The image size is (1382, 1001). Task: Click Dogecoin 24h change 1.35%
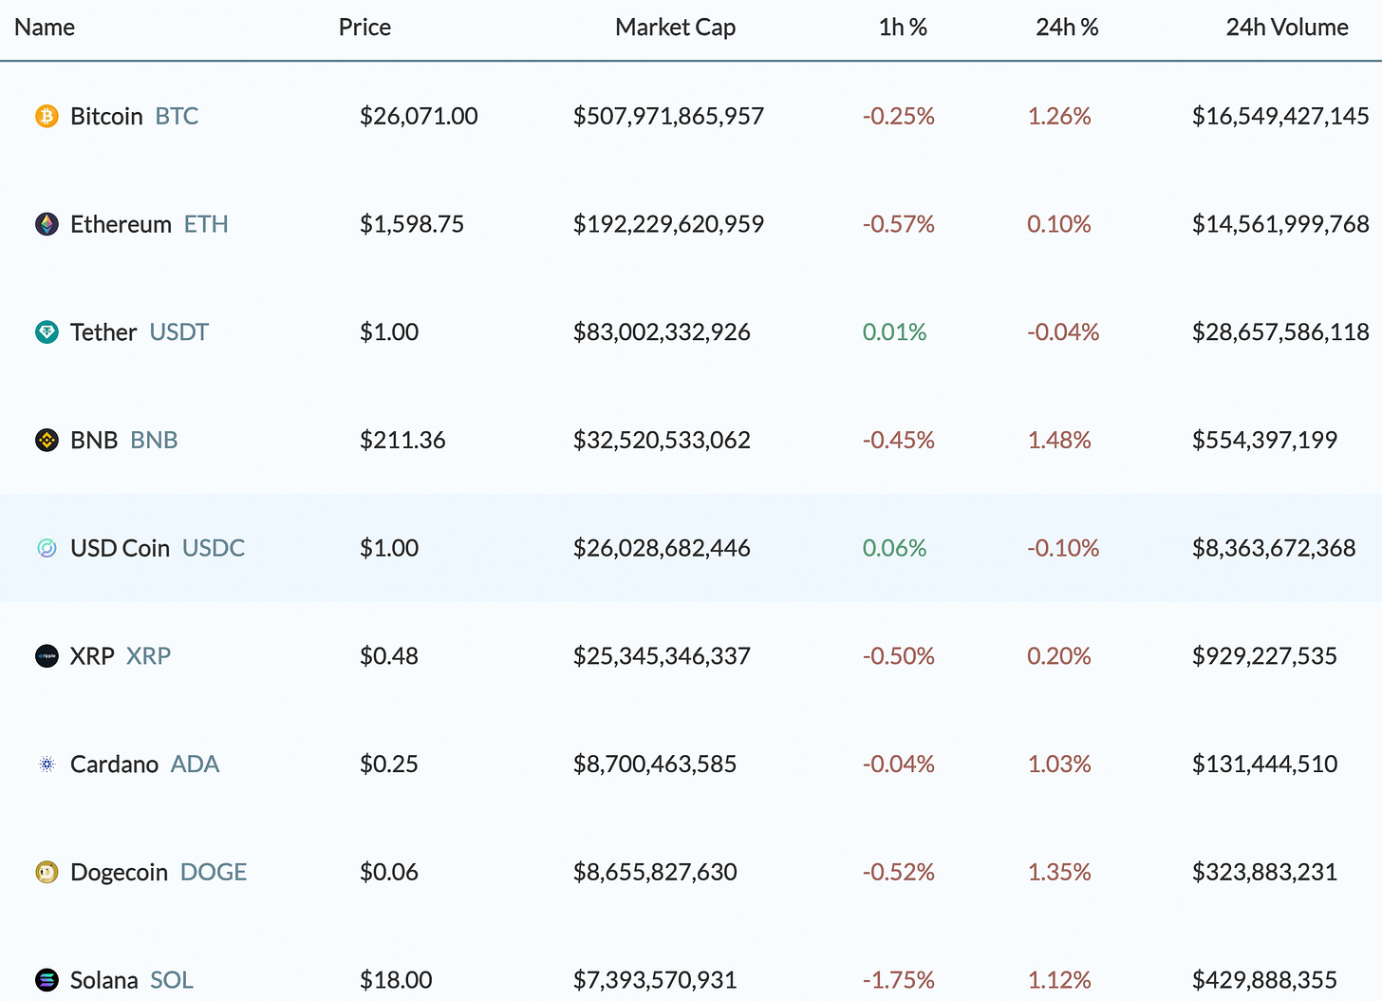(1059, 872)
